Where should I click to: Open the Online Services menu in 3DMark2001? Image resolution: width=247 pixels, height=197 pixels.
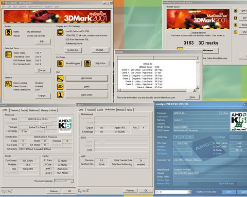click(36, 7)
